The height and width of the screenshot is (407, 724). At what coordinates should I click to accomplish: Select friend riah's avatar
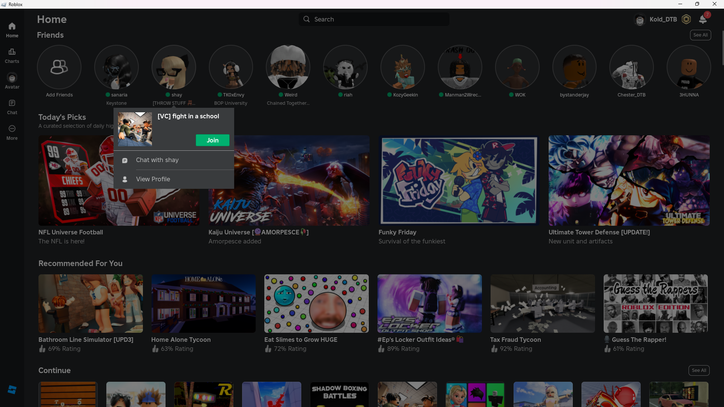(x=345, y=67)
